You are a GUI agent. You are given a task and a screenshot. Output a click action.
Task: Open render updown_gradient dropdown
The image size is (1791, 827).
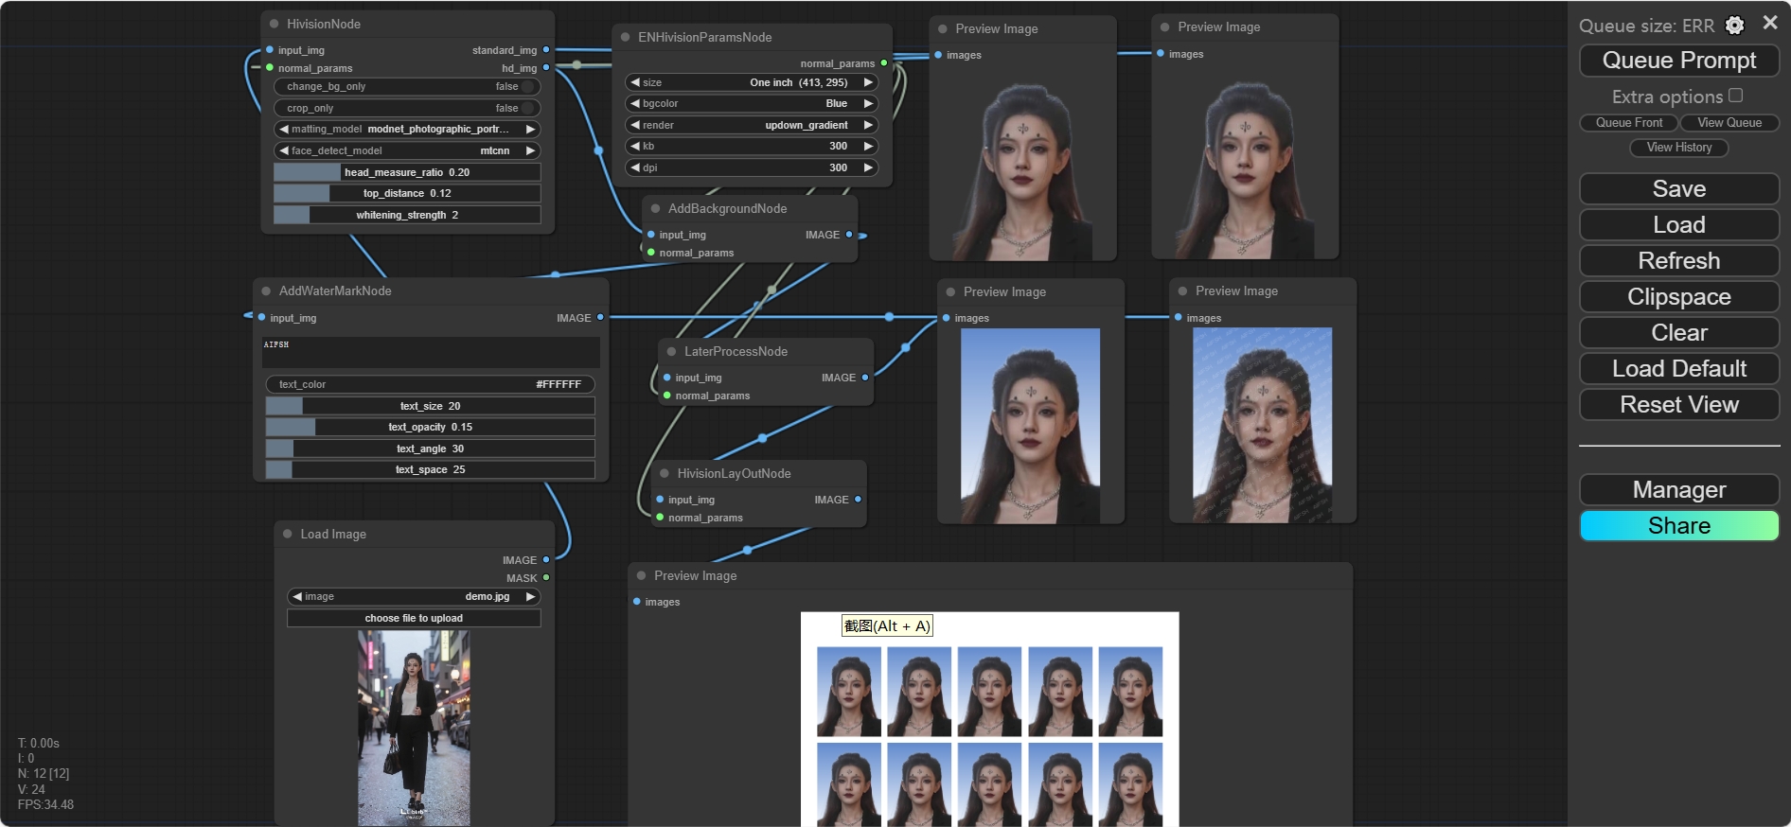752,125
